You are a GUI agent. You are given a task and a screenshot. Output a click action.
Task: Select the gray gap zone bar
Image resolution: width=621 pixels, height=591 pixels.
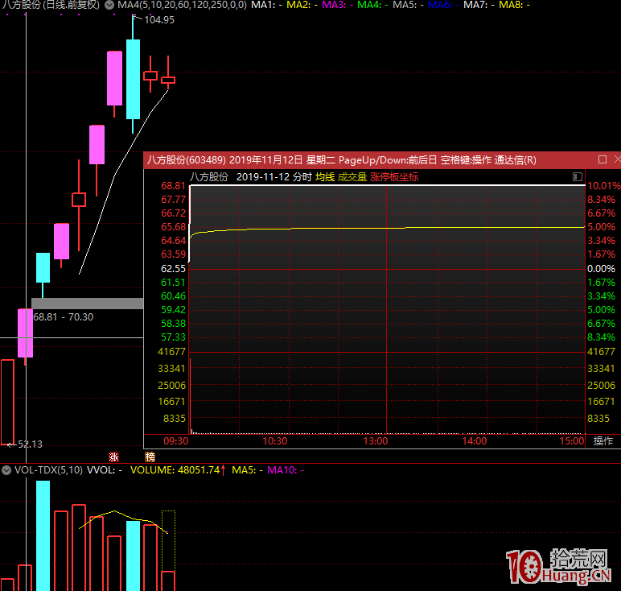[87, 304]
